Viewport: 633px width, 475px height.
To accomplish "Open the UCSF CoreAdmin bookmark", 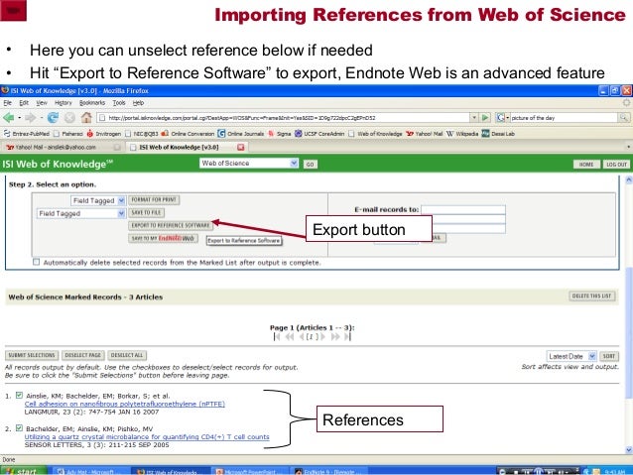I will click(319, 134).
